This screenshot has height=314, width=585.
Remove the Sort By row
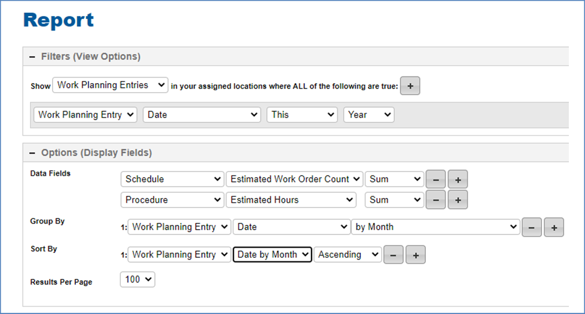click(393, 255)
